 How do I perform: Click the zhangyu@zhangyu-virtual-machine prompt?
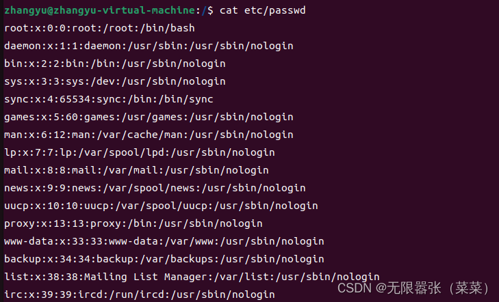[101, 10]
